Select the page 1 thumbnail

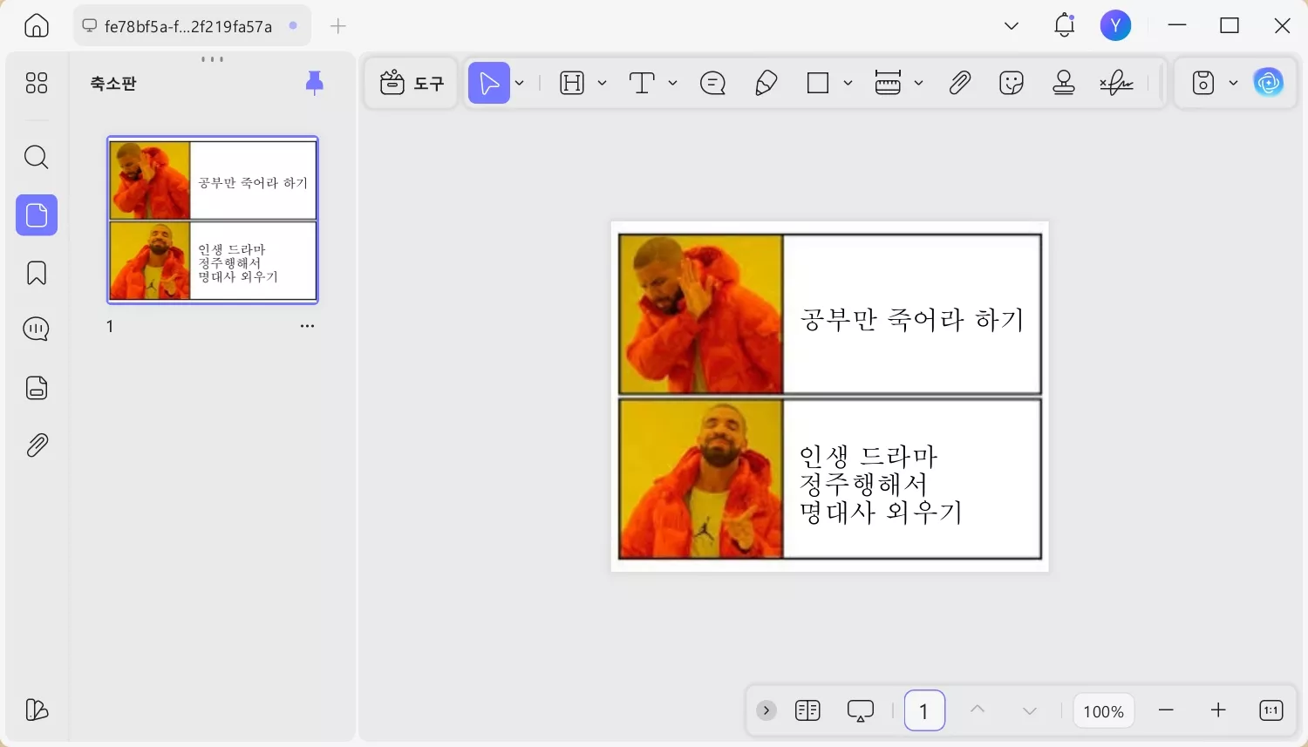(212, 219)
